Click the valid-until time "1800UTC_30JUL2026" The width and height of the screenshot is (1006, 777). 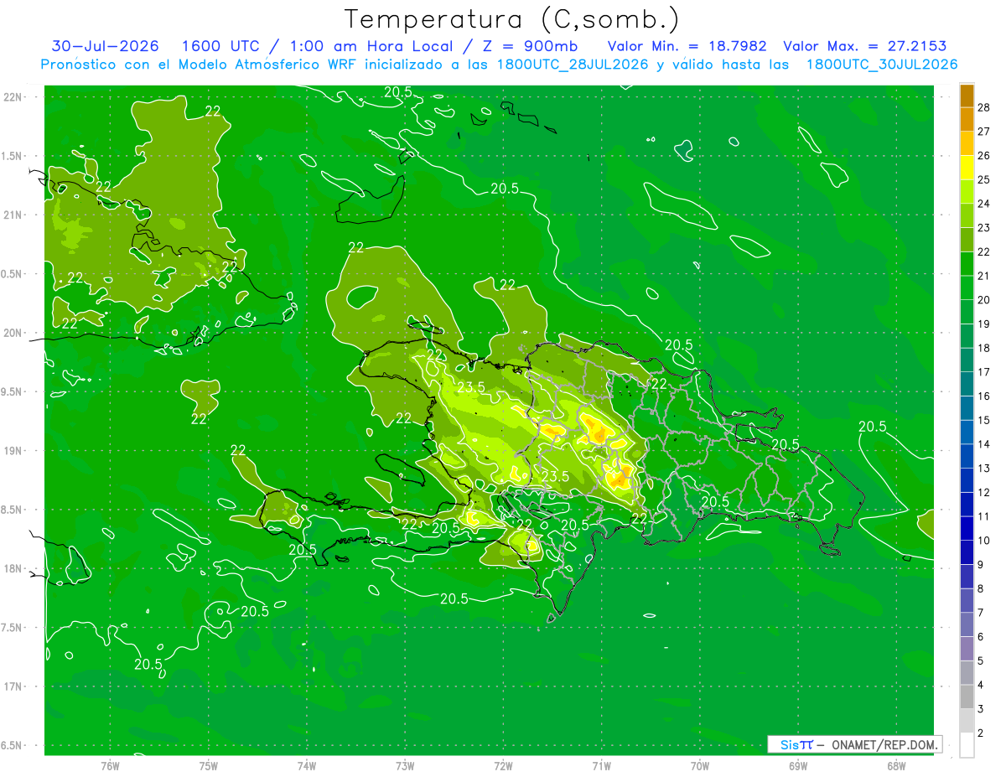point(882,64)
